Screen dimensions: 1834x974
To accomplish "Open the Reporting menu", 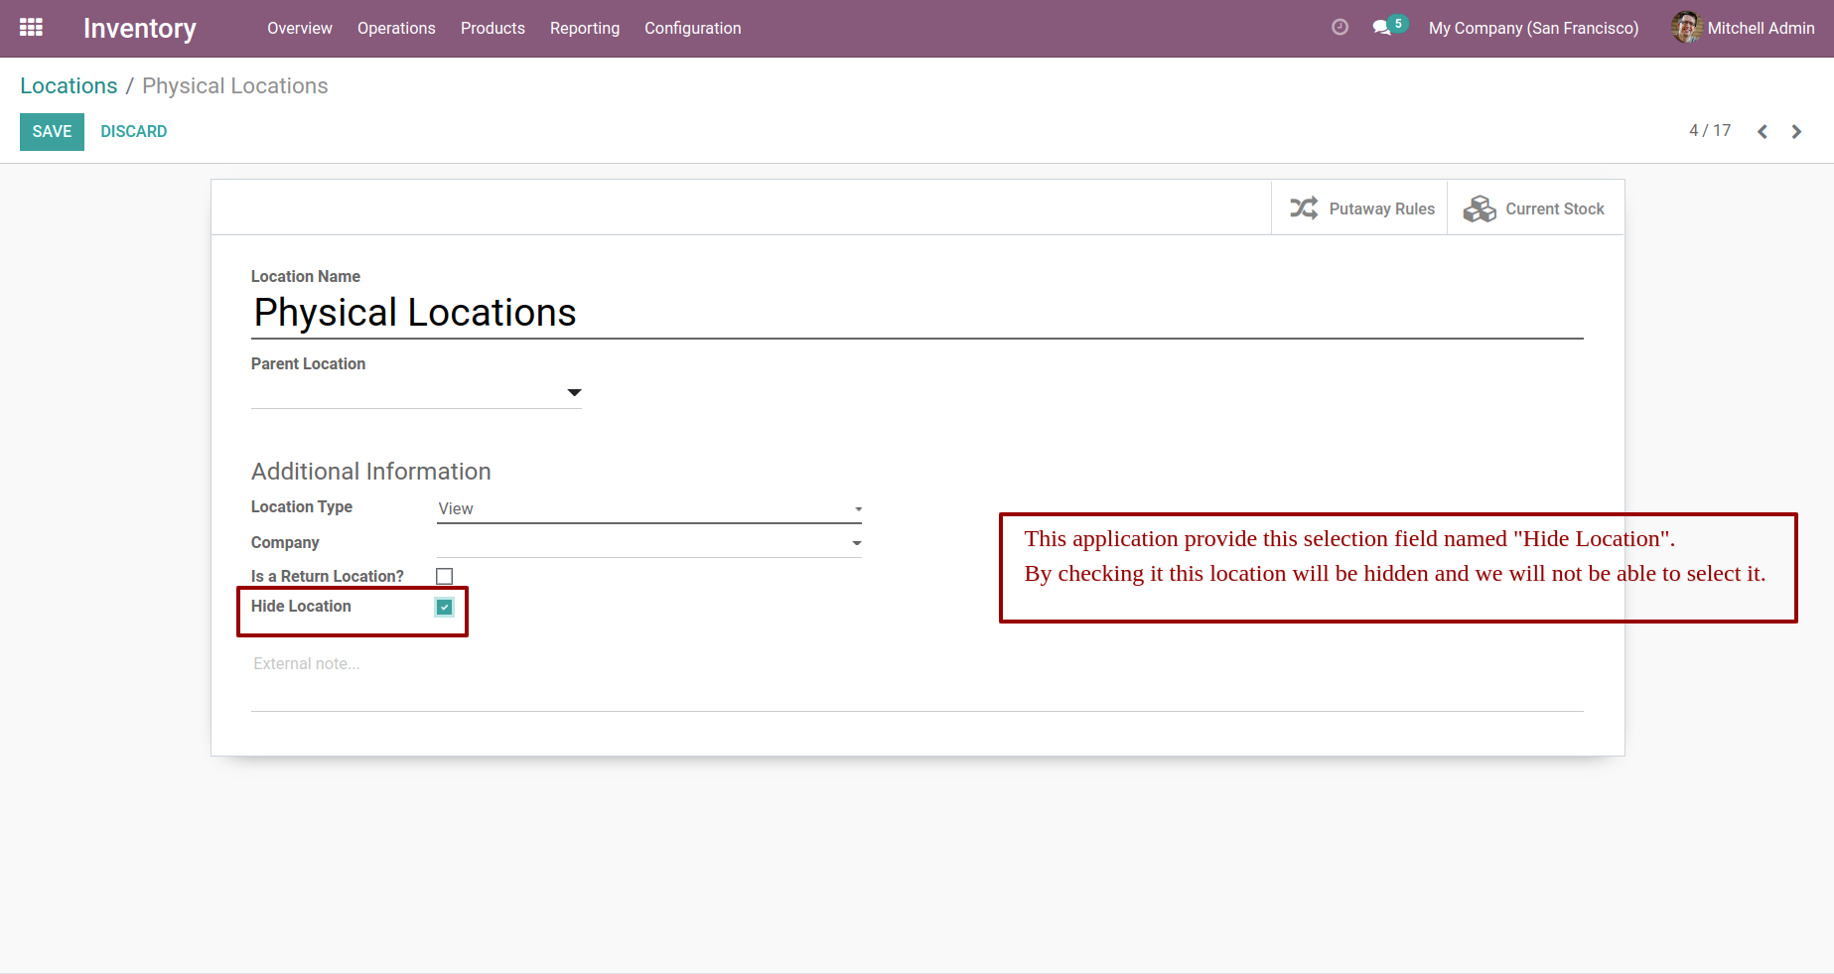I will [x=585, y=28].
